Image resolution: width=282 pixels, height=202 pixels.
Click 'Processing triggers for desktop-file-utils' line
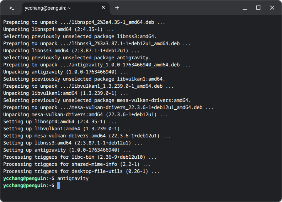81,171
